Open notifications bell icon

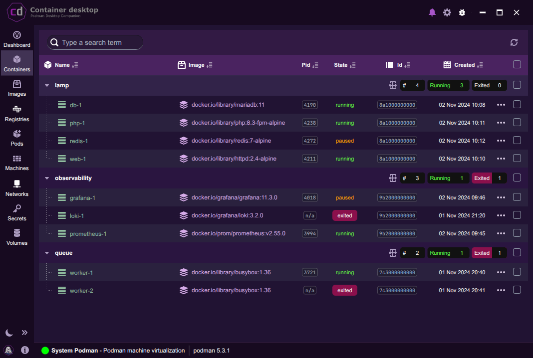click(x=432, y=12)
